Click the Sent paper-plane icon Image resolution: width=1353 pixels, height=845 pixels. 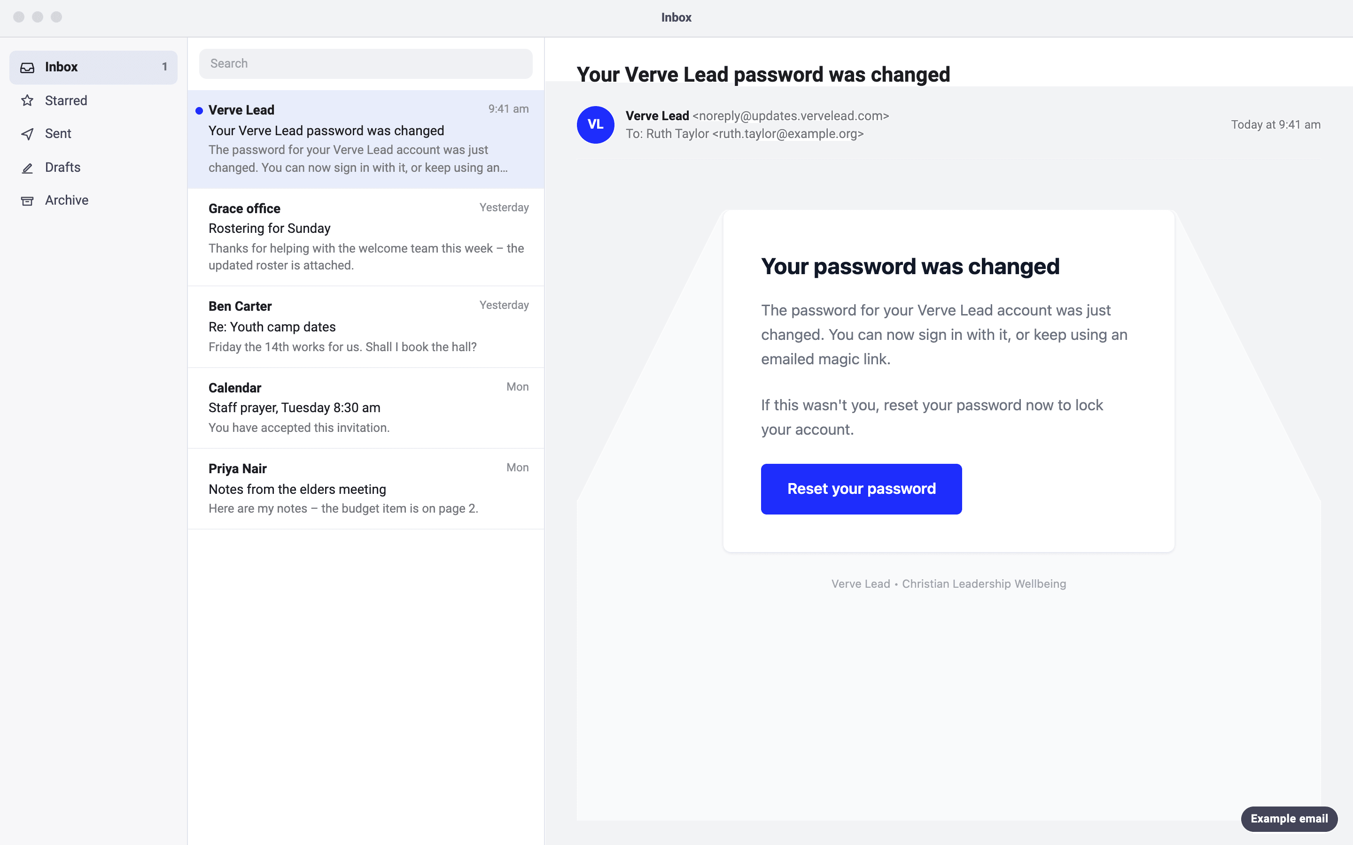point(27,134)
